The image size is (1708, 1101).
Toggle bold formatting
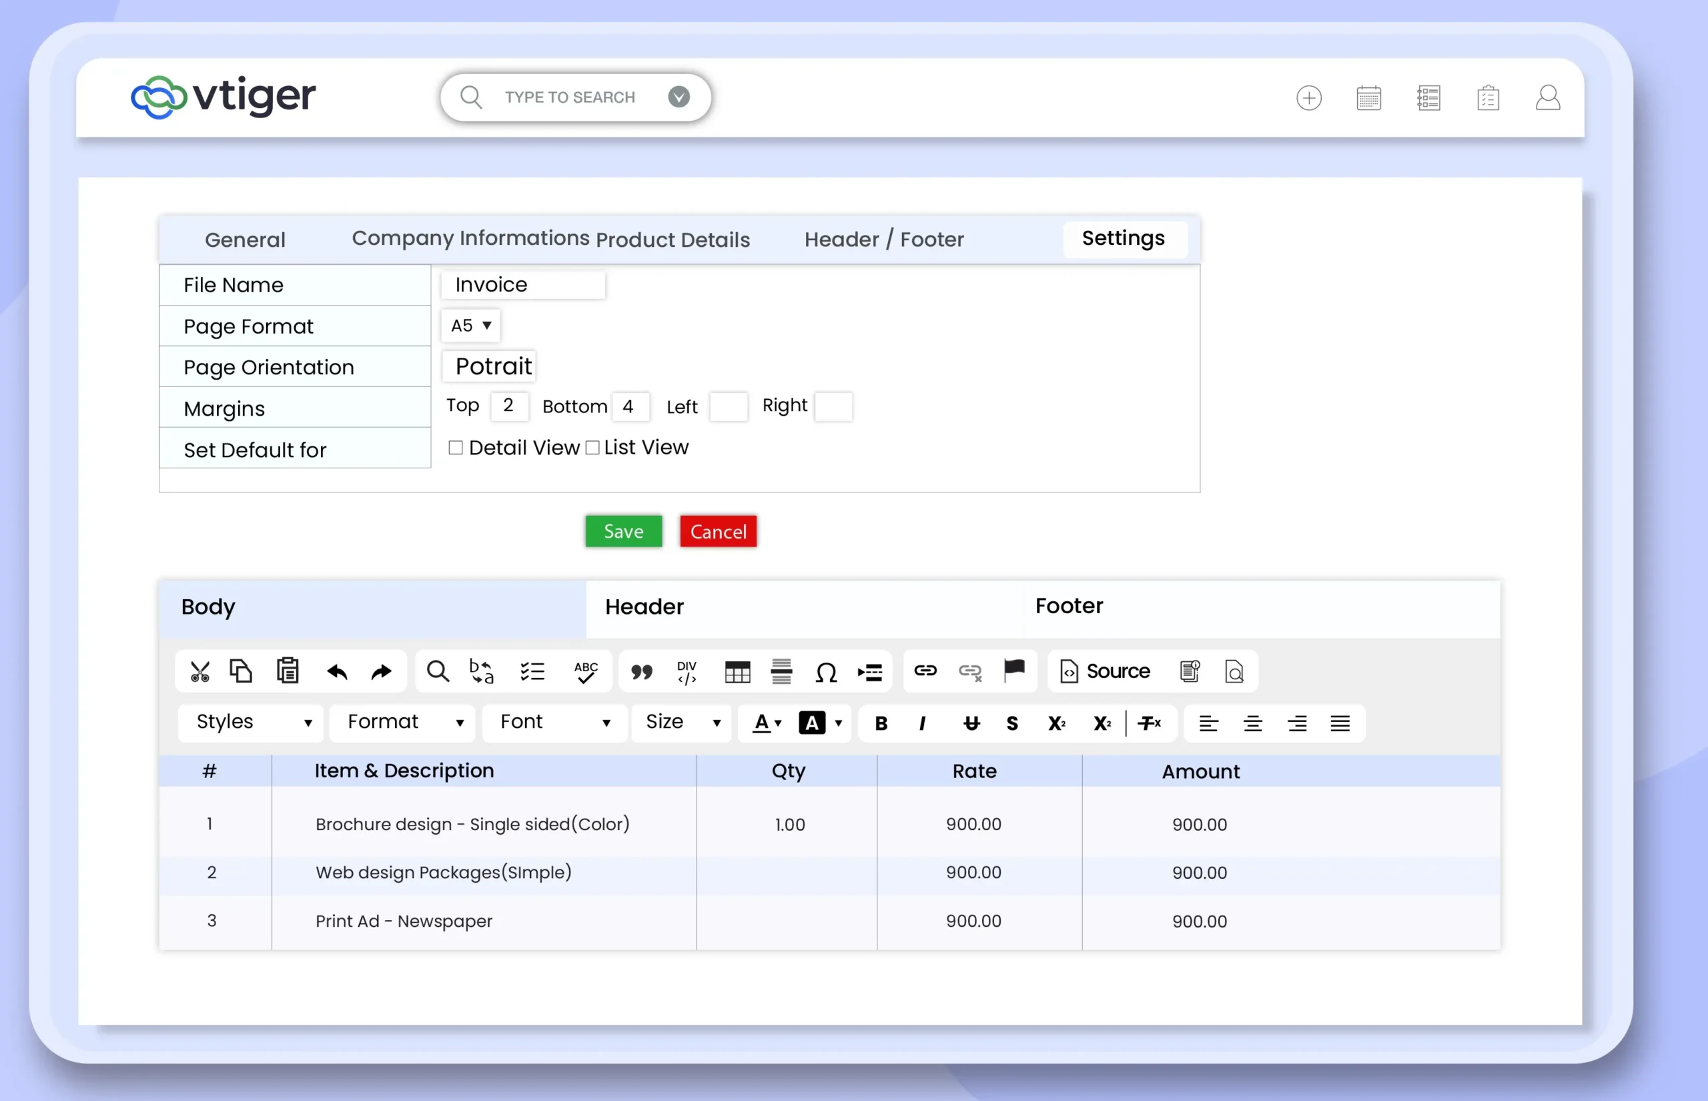pyautogui.click(x=881, y=723)
